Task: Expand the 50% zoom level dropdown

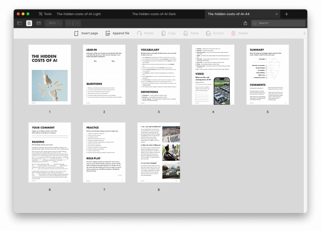Action: tap(54, 23)
